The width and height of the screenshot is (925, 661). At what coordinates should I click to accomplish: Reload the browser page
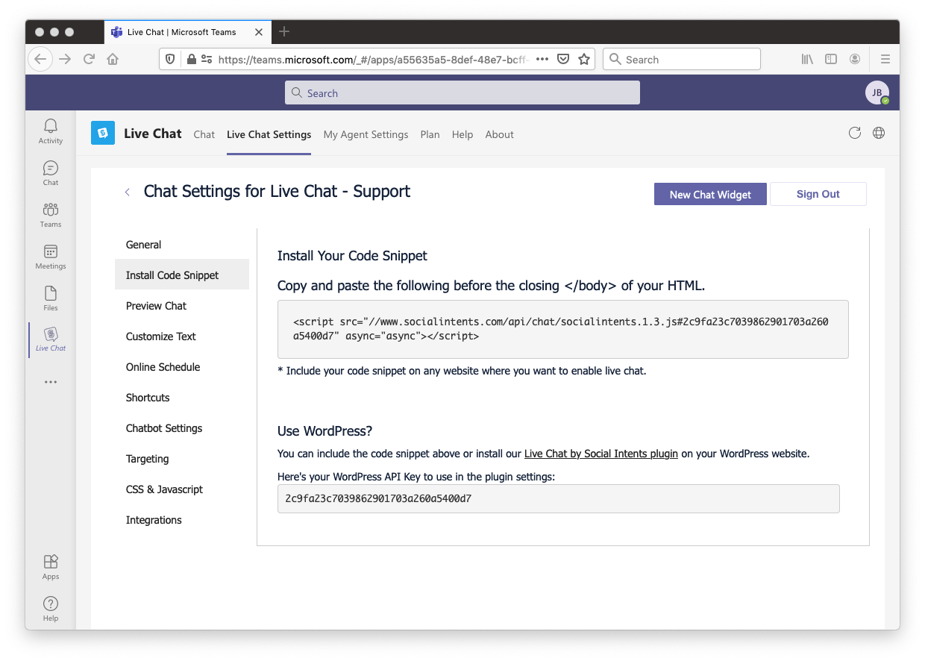[89, 59]
